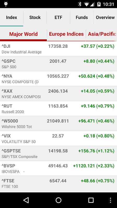Open the ^GSPC S&P 500 row
117x208 pixels.
[x=58, y=64]
